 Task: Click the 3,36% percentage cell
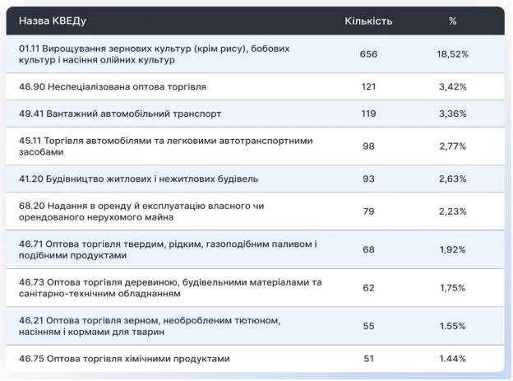452,114
